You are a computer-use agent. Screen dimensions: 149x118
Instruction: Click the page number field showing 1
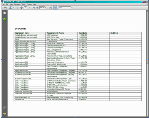[x=25, y=8]
